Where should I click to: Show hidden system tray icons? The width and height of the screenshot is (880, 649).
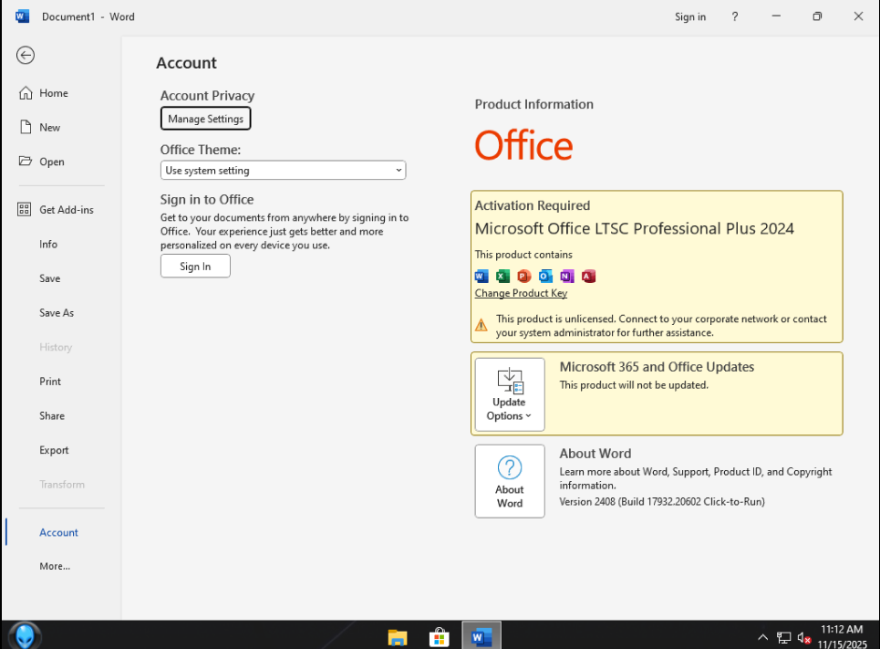762,637
